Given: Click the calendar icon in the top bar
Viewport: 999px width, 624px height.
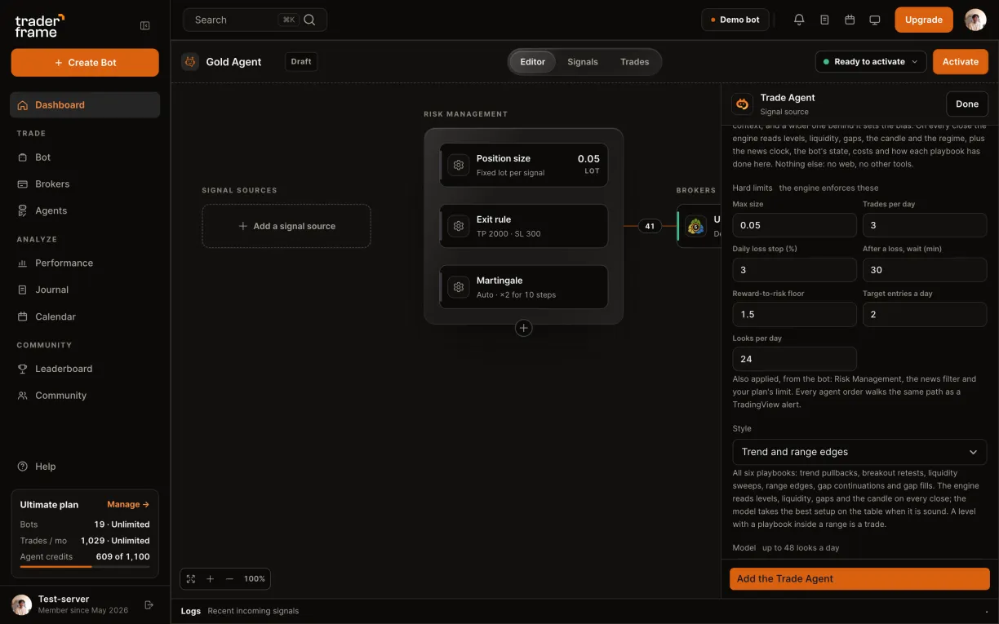Looking at the screenshot, I should (850, 20).
